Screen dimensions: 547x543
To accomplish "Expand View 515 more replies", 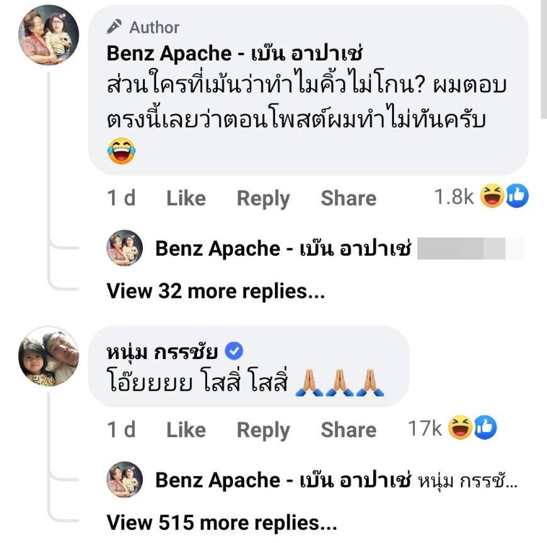I will [x=222, y=522].
